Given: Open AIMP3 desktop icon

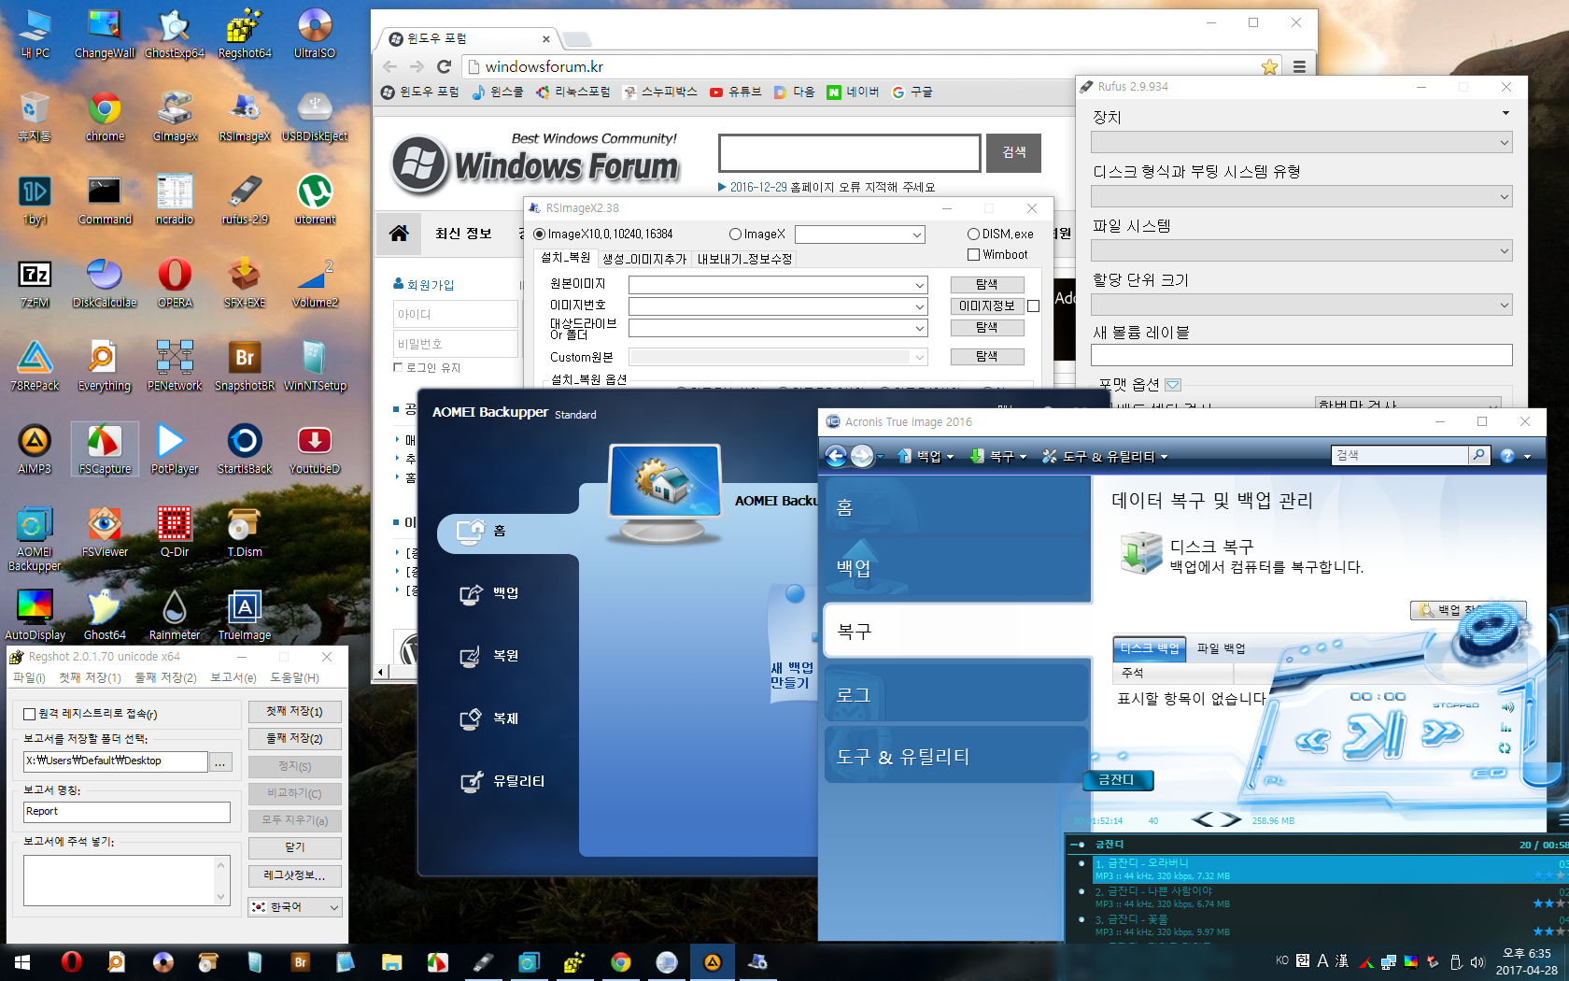Looking at the screenshot, I should tap(35, 450).
